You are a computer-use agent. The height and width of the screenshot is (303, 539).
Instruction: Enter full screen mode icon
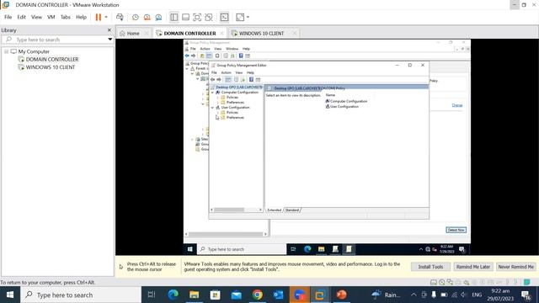pyautogui.click(x=197, y=17)
